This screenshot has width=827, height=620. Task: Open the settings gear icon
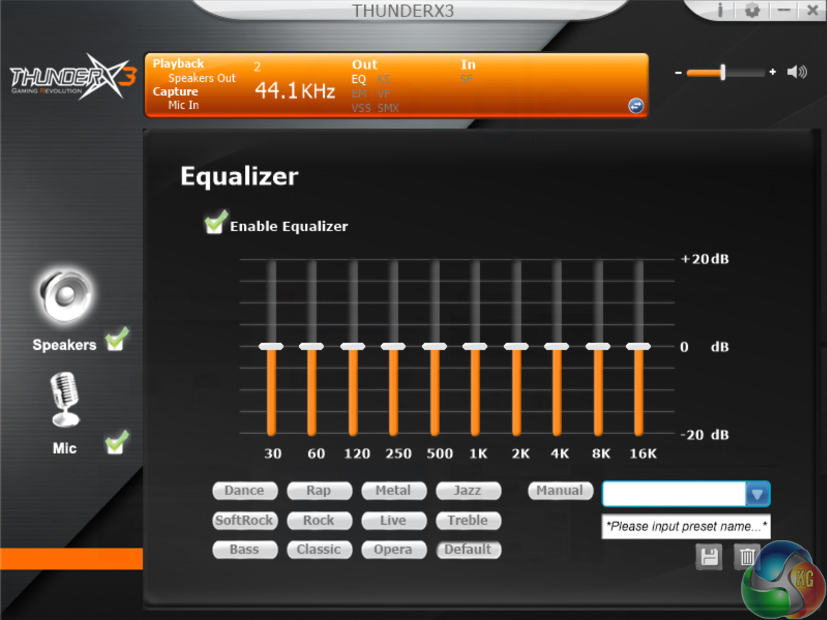[752, 10]
